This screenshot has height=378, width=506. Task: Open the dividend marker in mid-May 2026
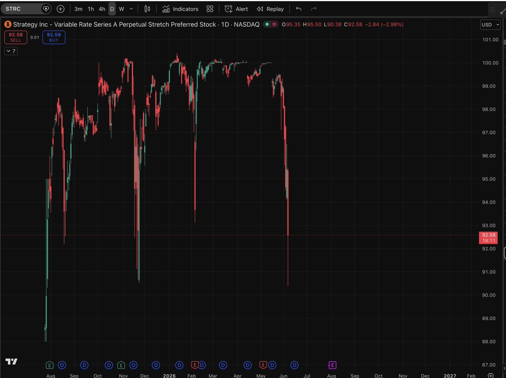pos(272,365)
